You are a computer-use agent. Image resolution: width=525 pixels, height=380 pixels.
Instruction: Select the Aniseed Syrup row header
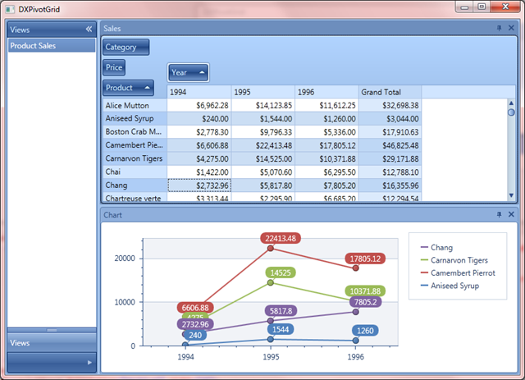pos(135,119)
